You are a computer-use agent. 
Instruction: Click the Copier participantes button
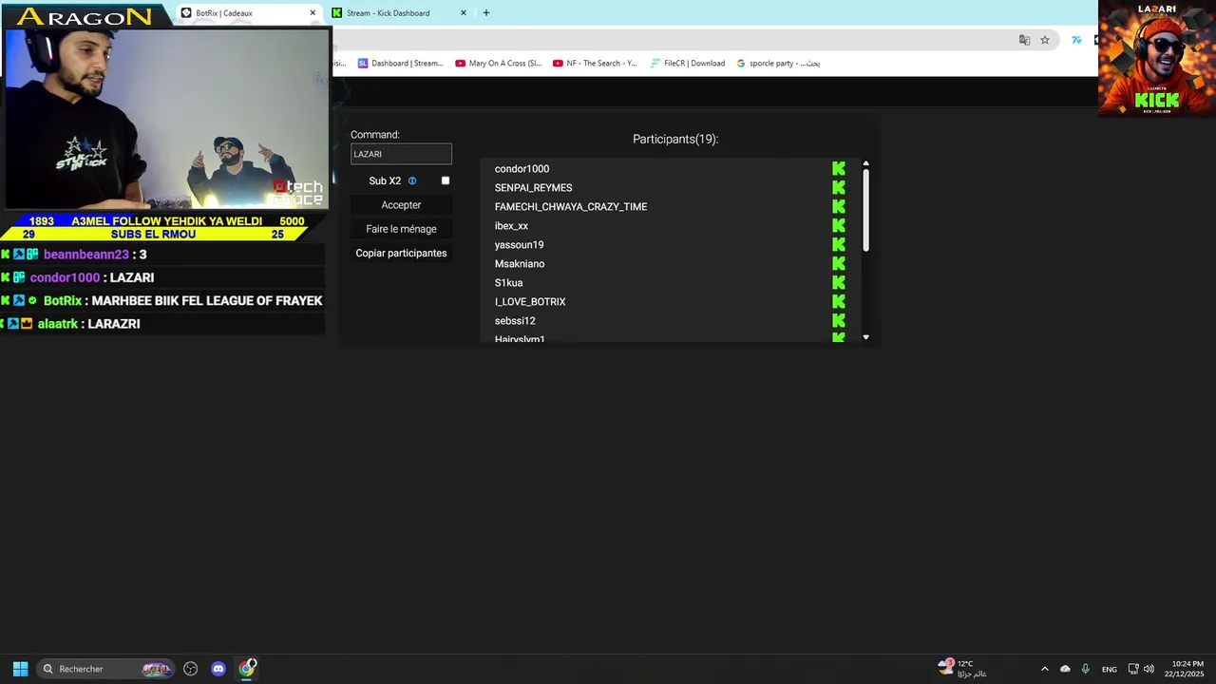coord(401,254)
